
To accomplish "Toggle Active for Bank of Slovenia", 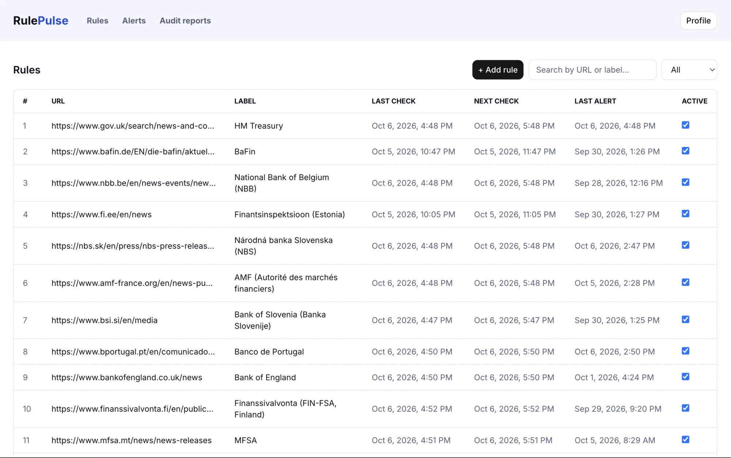I will click(x=686, y=319).
